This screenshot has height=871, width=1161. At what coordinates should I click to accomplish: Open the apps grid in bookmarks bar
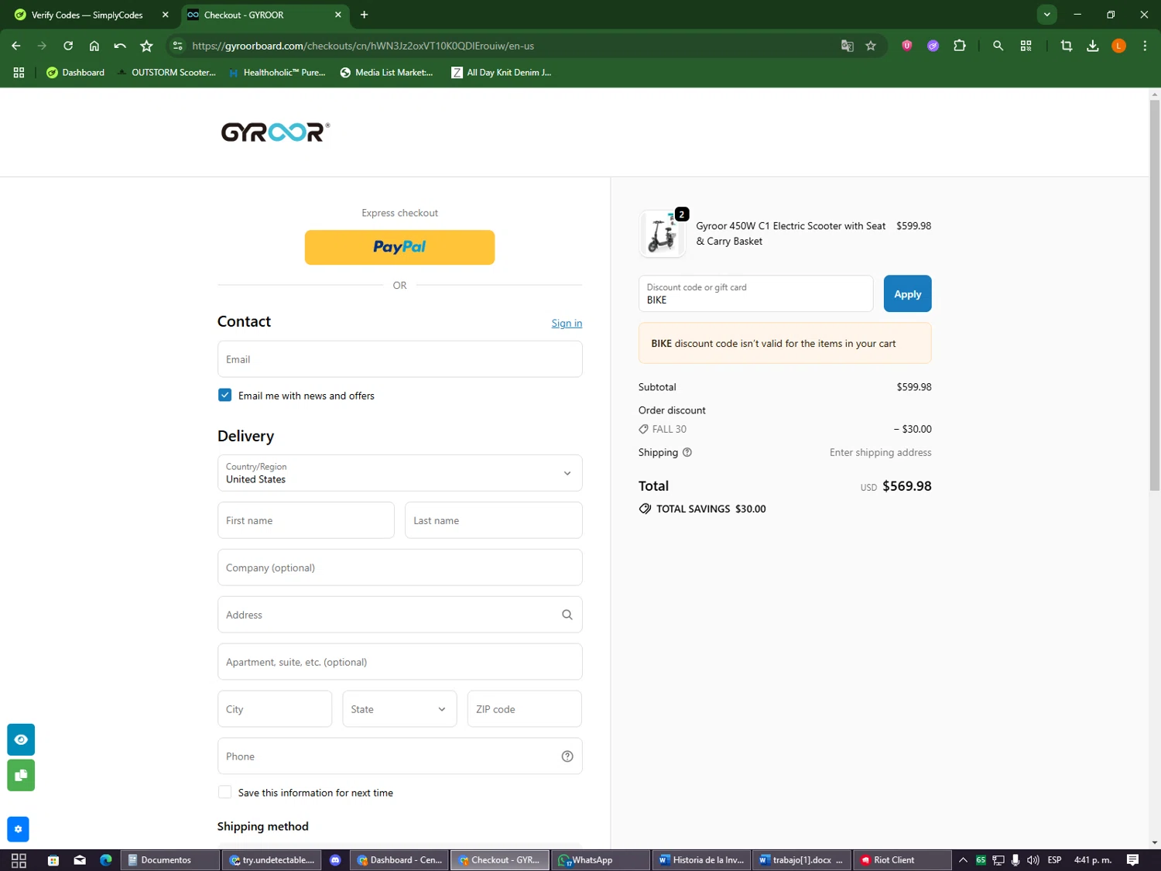pos(19,72)
